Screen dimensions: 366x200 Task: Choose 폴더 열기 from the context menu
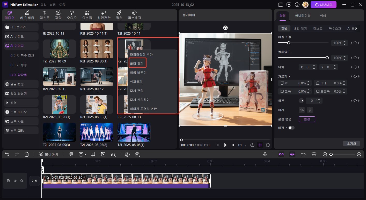pos(137,63)
